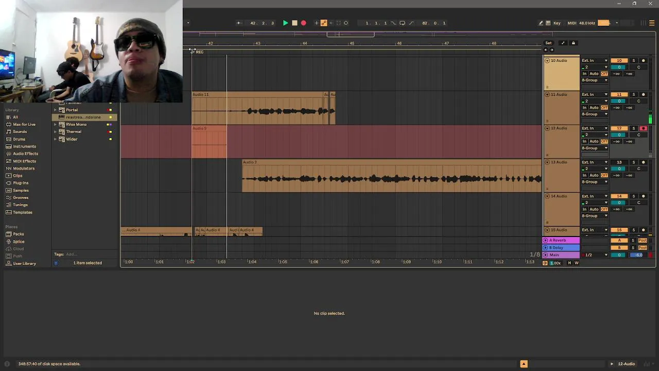Click the CPU load meter
The width and height of the screenshot is (659, 371).
[604, 23]
